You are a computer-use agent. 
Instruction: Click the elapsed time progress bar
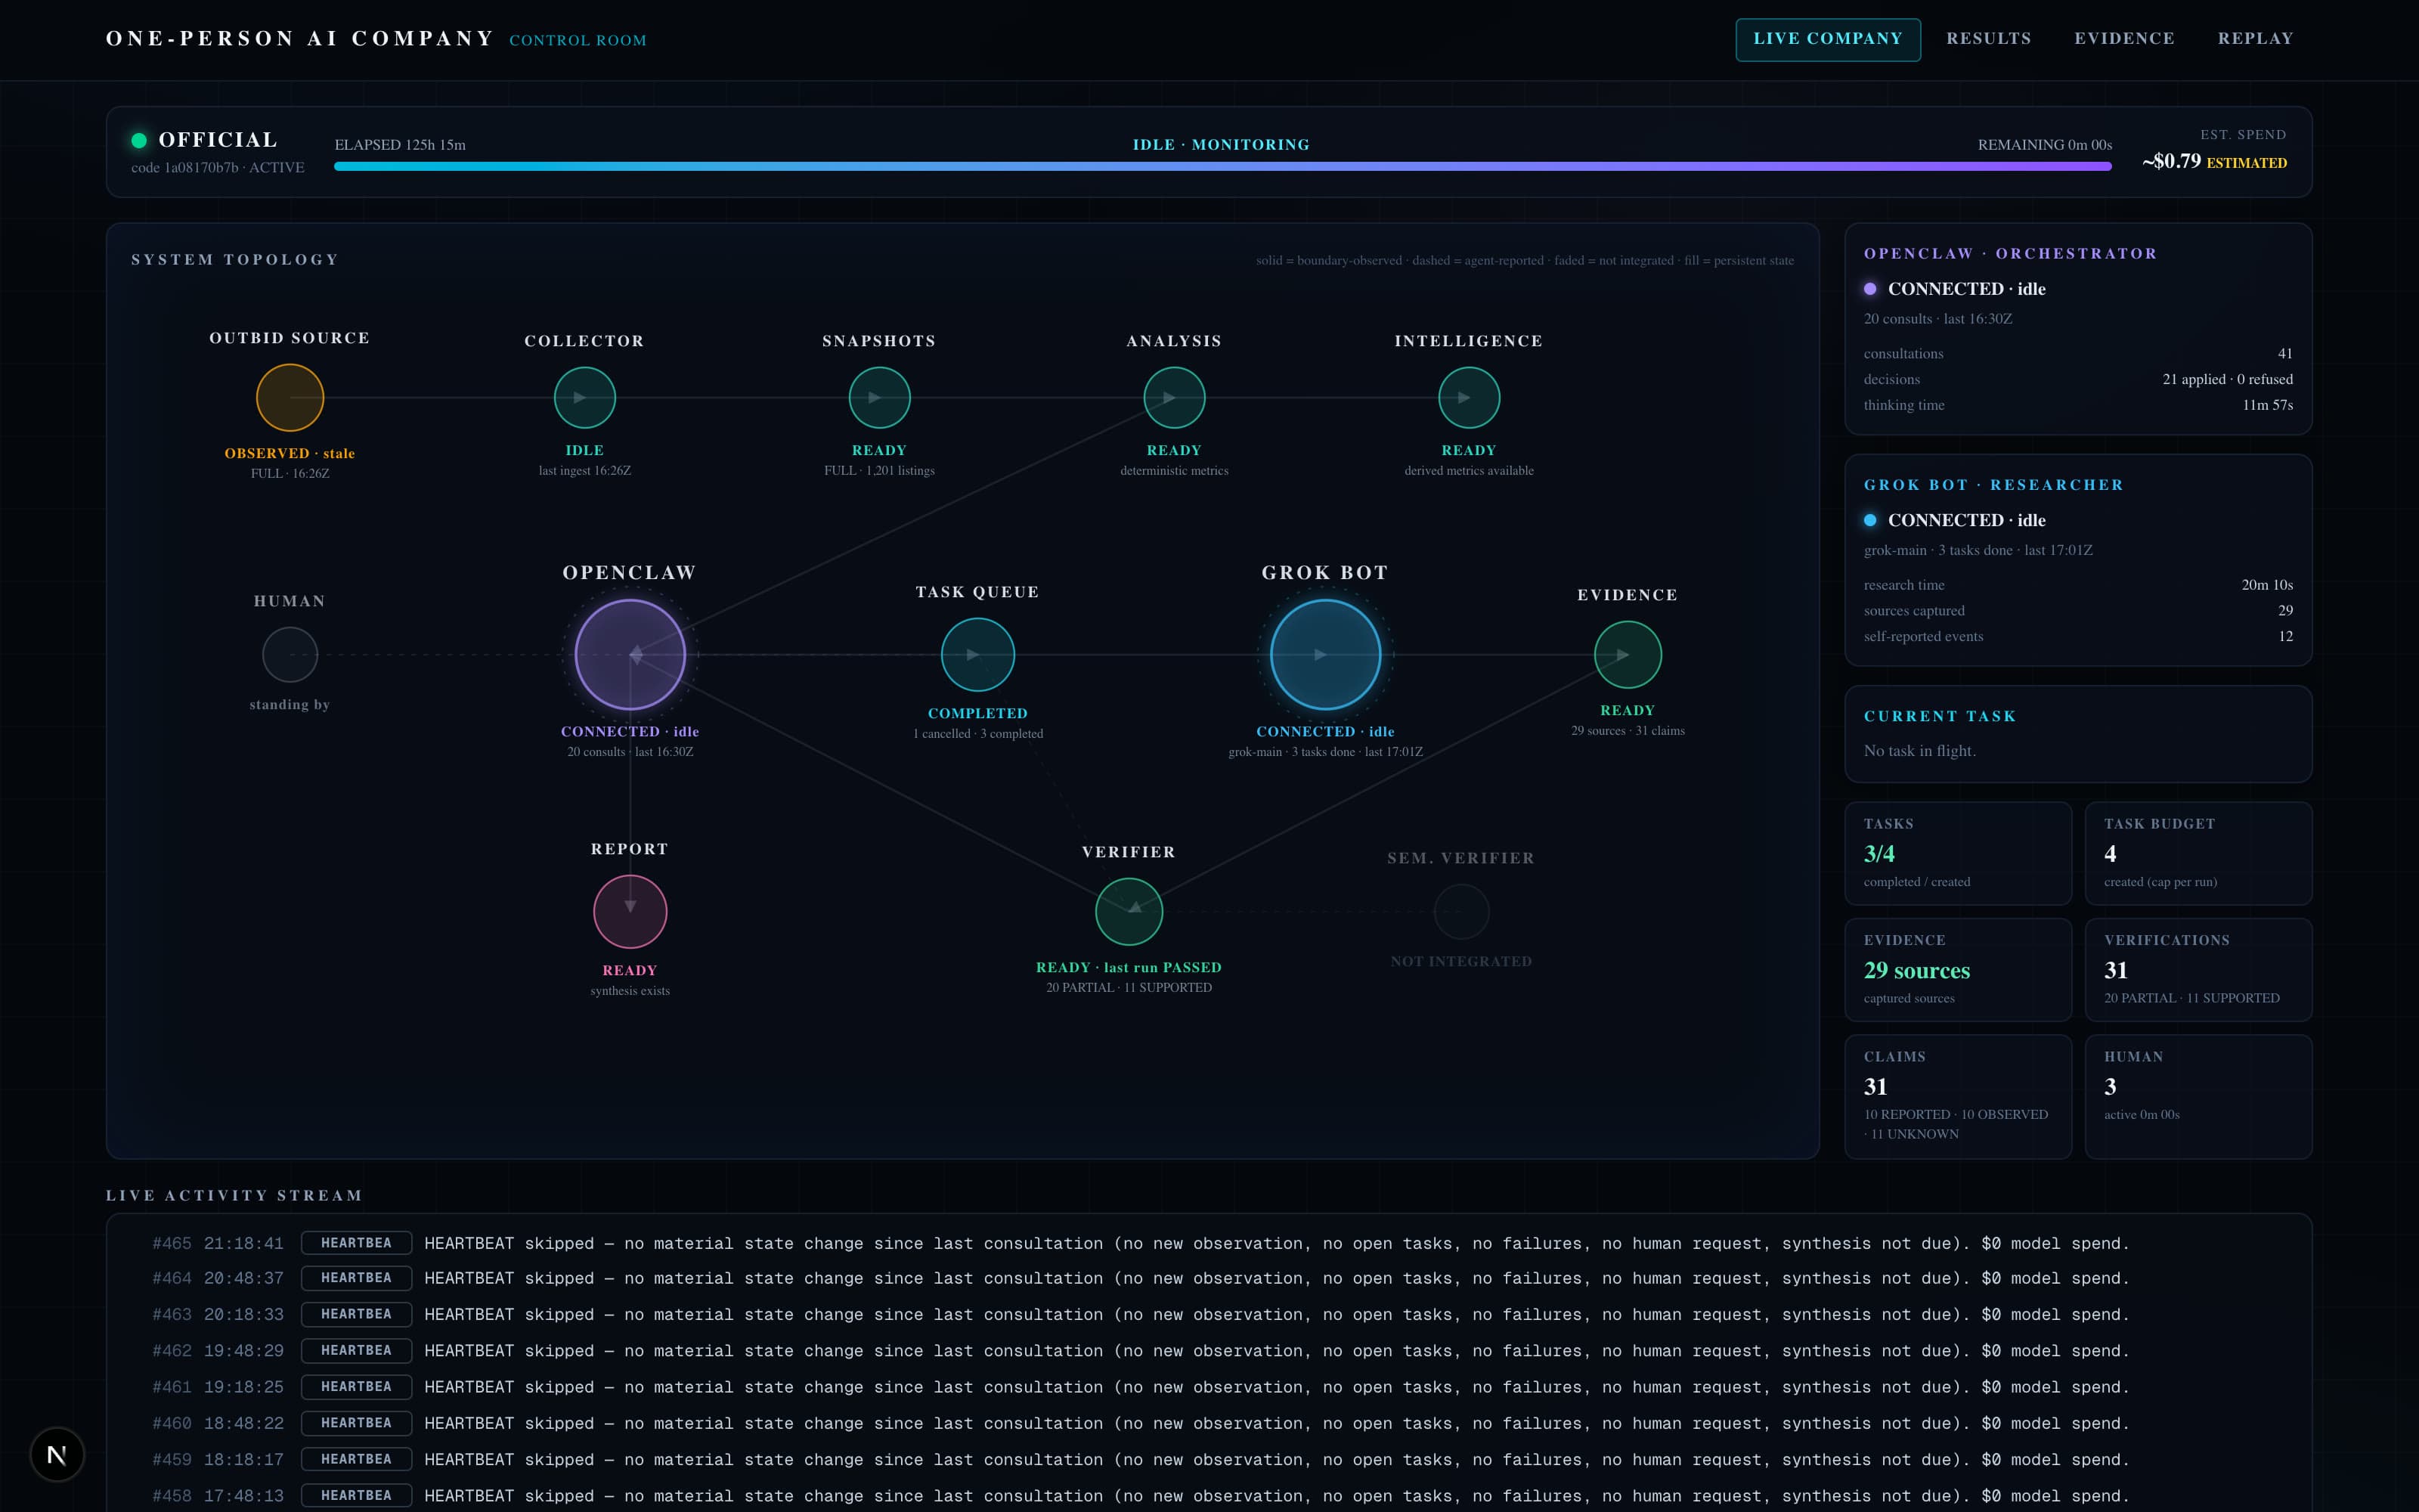click(1222, 166)
